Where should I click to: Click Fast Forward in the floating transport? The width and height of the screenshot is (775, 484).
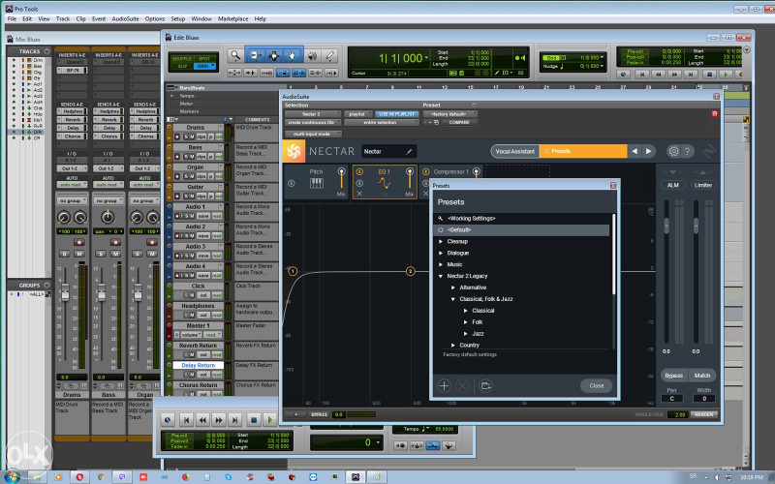tap(219, 420)
